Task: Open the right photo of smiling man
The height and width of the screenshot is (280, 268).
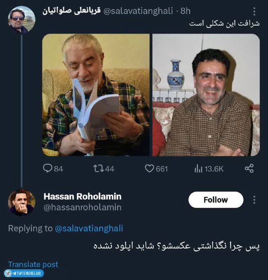Action: coord(206,95)
